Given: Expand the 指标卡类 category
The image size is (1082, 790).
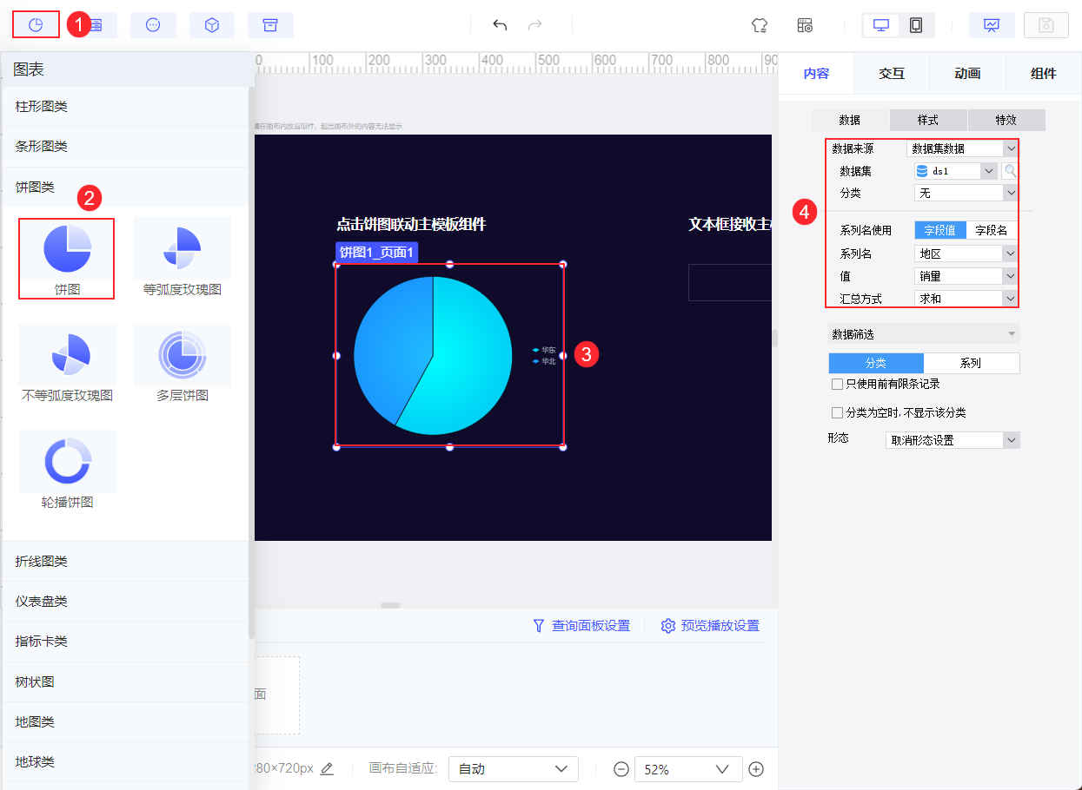Looking at the screenshot, I should coord(126,642).
